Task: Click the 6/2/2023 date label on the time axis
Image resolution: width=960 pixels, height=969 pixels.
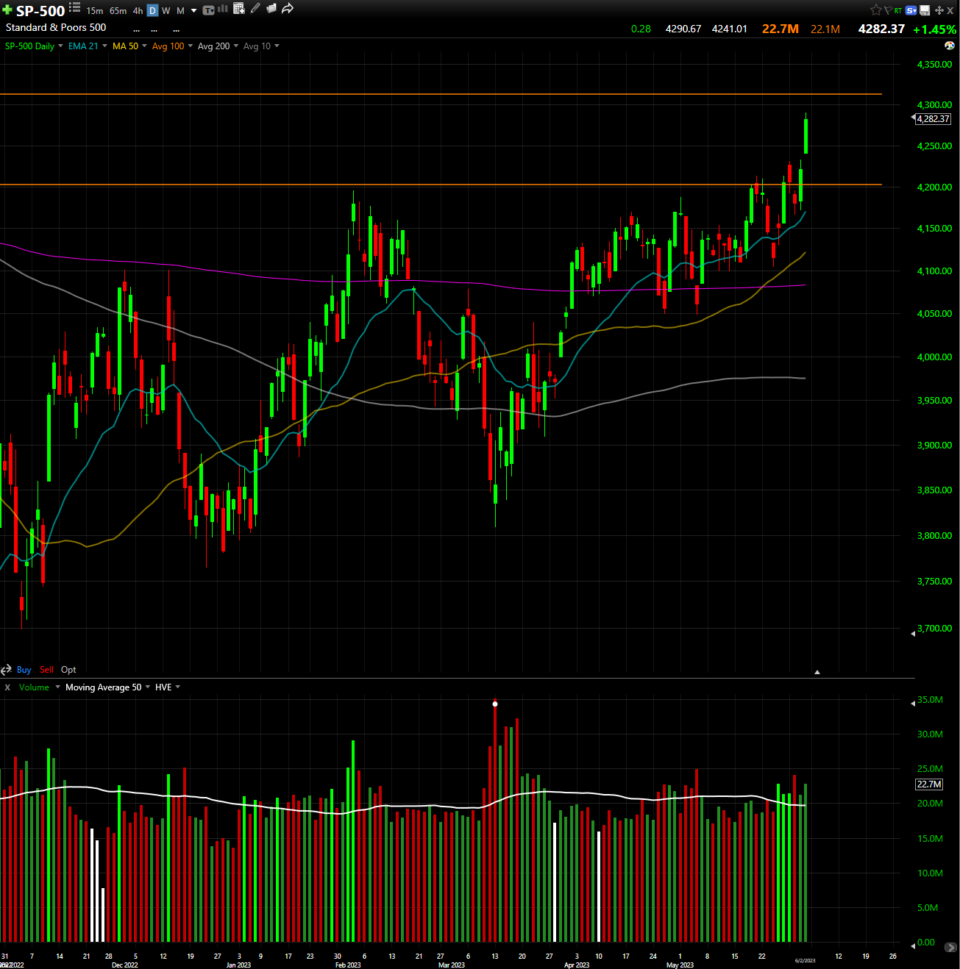Action: (x=805, y=960)
